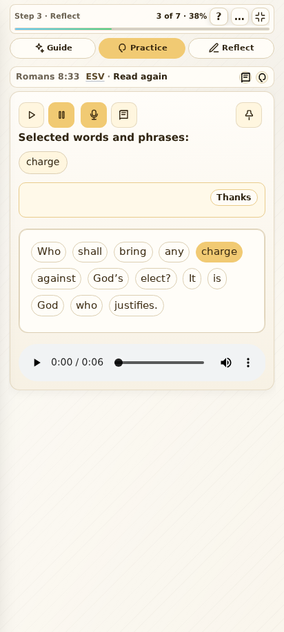Click the audio seek slider track
The image size is (284, 632).
(159, 363)
